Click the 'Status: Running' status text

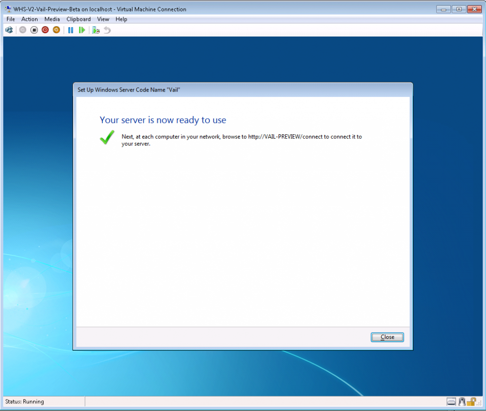[25, 402]
